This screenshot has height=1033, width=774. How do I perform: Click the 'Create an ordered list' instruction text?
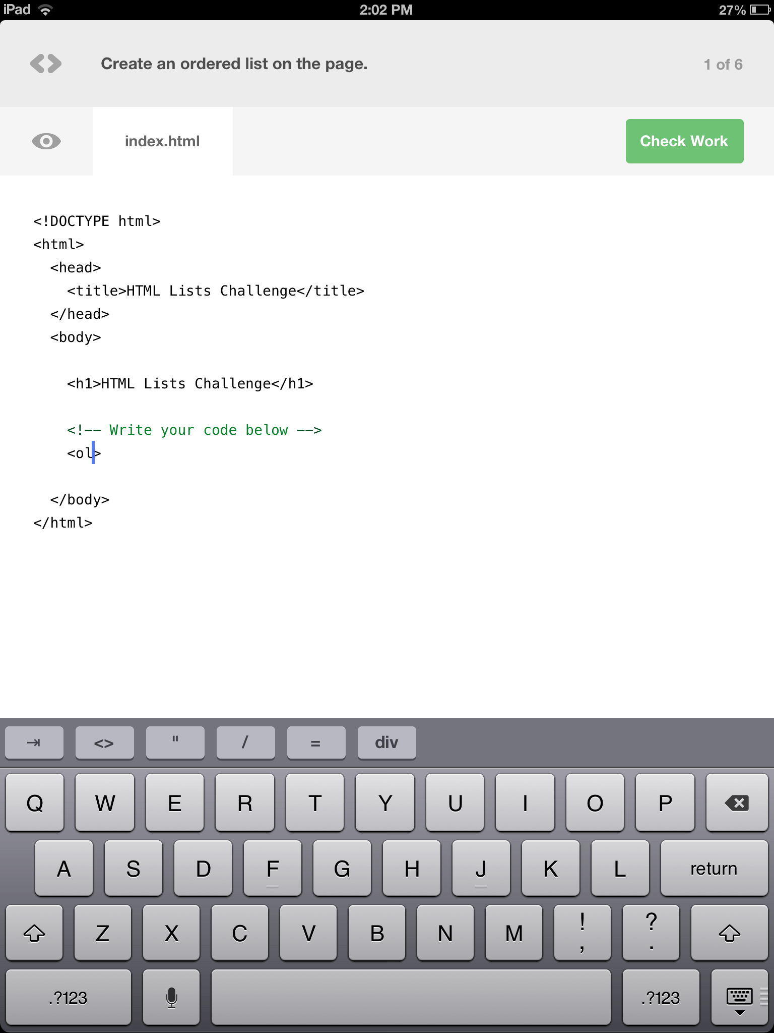[234, 64]
